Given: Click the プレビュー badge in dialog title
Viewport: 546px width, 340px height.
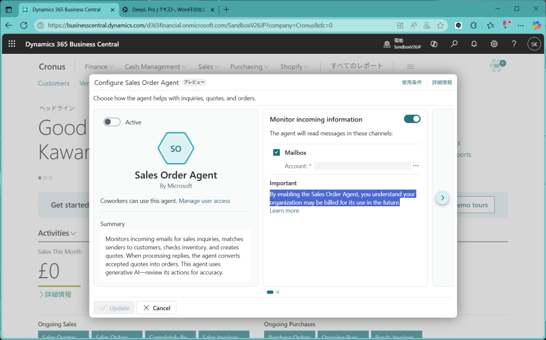Looking at the screenshot, I should click(x=194, y=82).
